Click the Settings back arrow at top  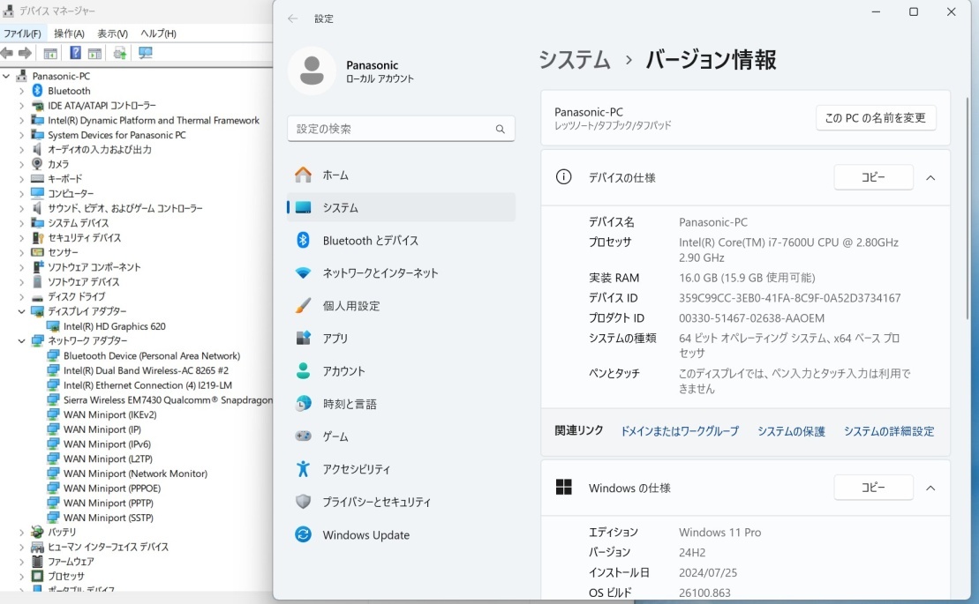293,19
